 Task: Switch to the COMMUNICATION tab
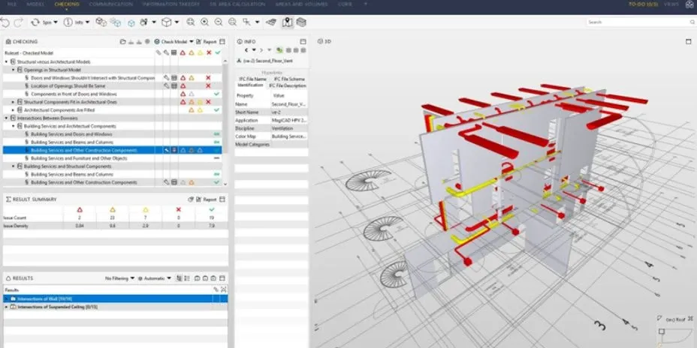click(x=110, y=4)
